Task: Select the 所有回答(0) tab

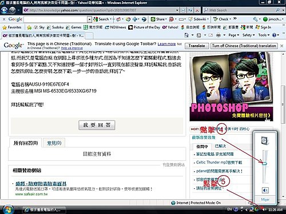Action: coord(26,143)
